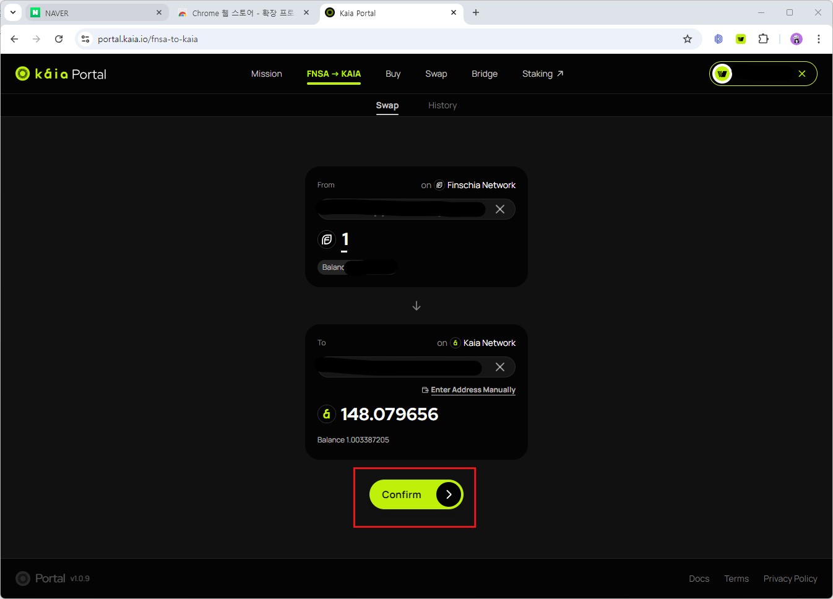
Task: Close the Chrome web store tab
Action: [x=306, y=12]
